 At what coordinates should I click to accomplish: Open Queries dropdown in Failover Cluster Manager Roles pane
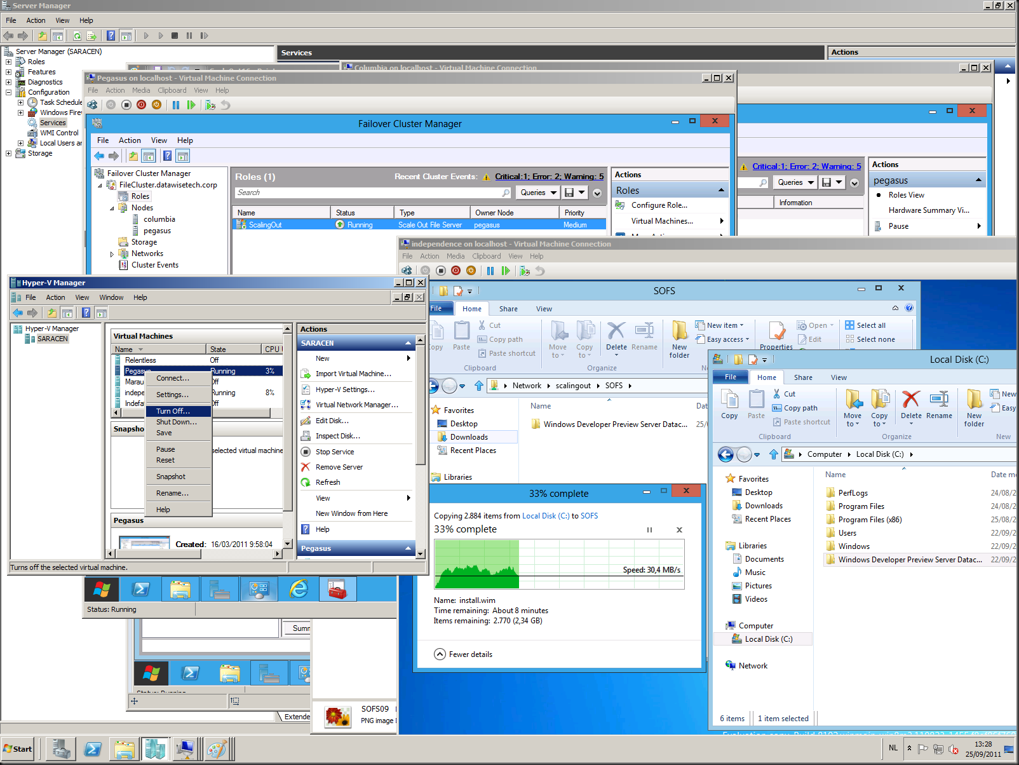tap(538, 193)
